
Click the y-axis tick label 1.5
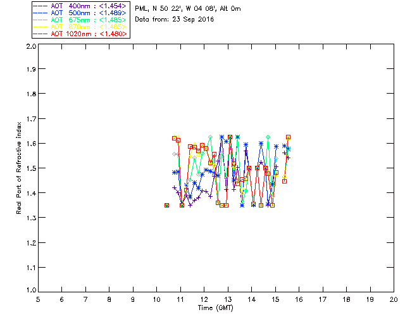click(31, 168)
